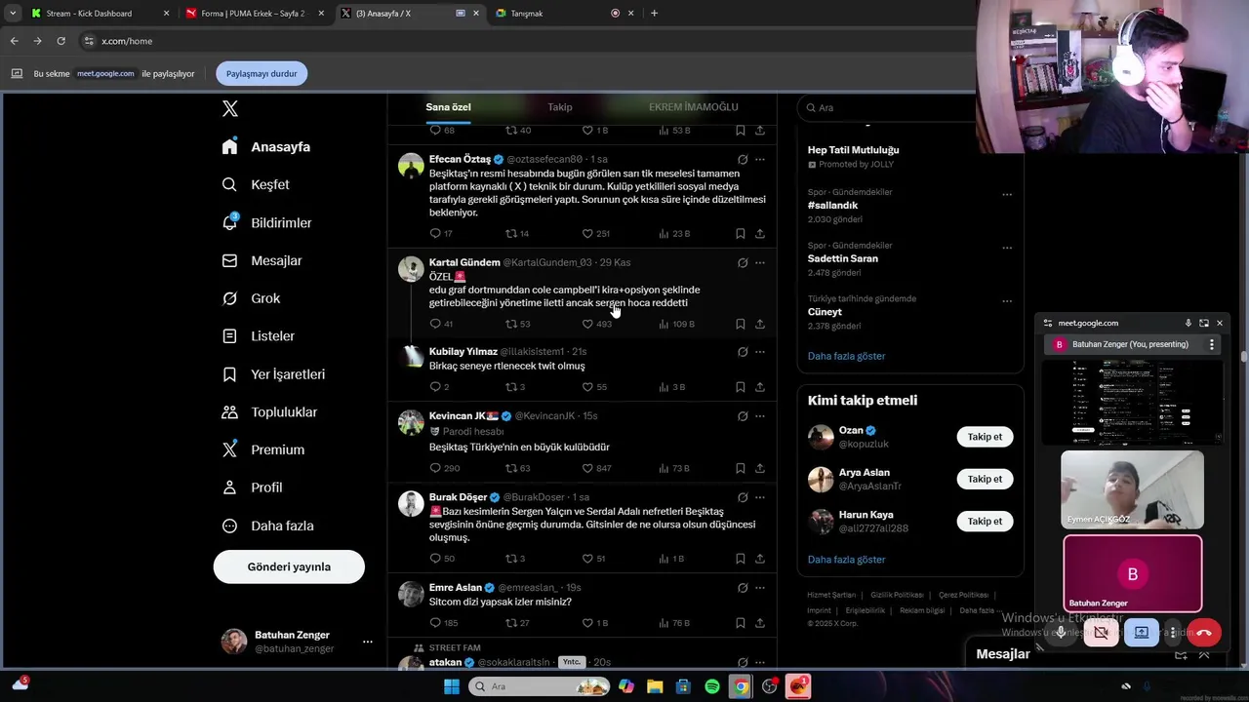Open File Explorer from the taskbar
The height and width of the screenshot is (702, 1249).
point(655,686)
